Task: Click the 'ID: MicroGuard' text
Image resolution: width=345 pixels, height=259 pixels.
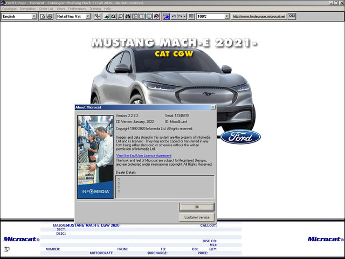Action: click(176, 121)
